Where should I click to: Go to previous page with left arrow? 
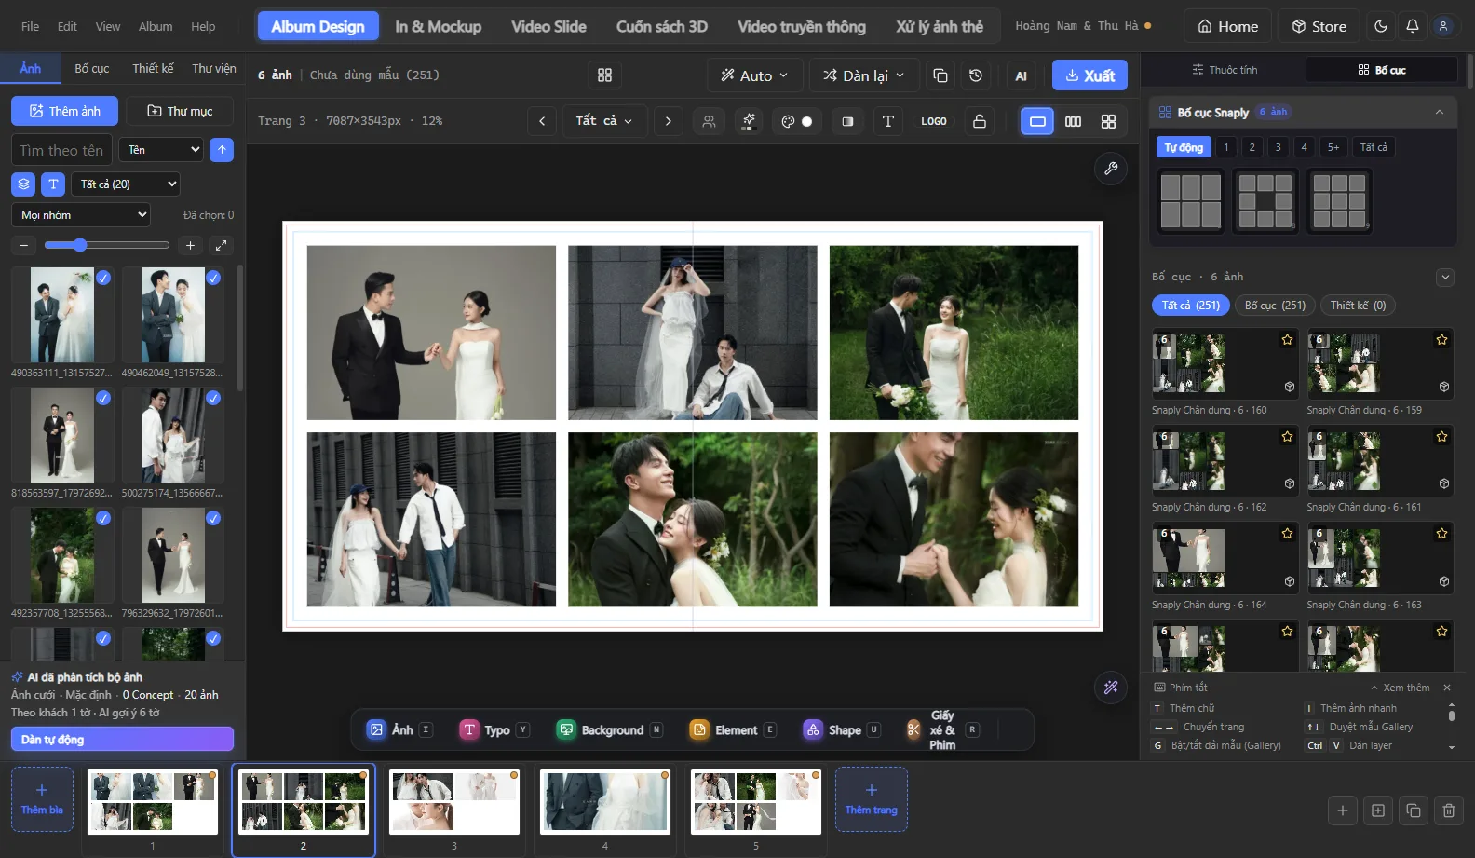coord(542,121)
